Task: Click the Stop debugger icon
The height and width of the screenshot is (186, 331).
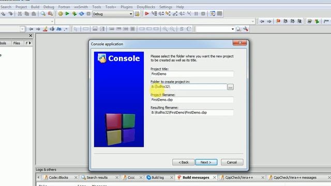Action: [x=203, y=14]
